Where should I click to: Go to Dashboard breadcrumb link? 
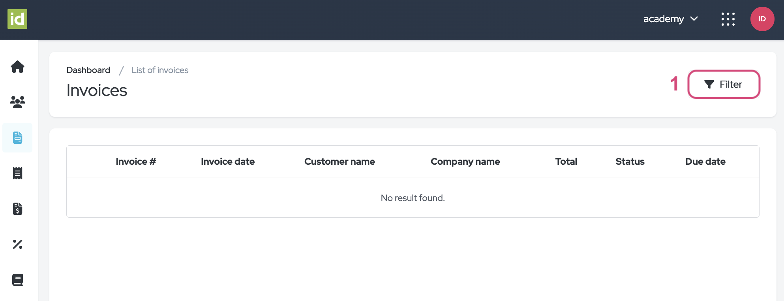point(88,70)
